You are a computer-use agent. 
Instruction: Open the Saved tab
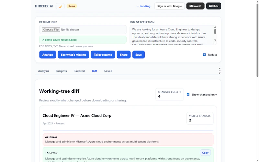tap(108, 71)
